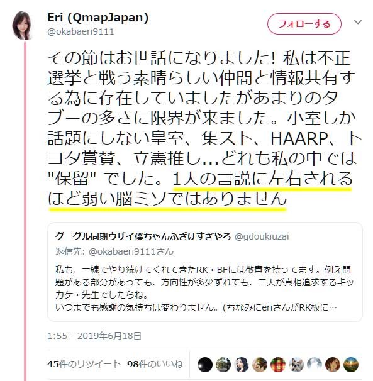Viewport: 373px width, 381px height.
Task: Expand the tweet options chevron
Action: click(x=358, y=23)
